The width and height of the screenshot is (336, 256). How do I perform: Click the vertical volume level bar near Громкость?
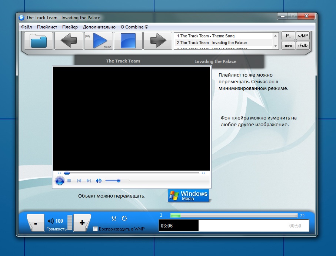pyautogui.click(x=70, y=223)
